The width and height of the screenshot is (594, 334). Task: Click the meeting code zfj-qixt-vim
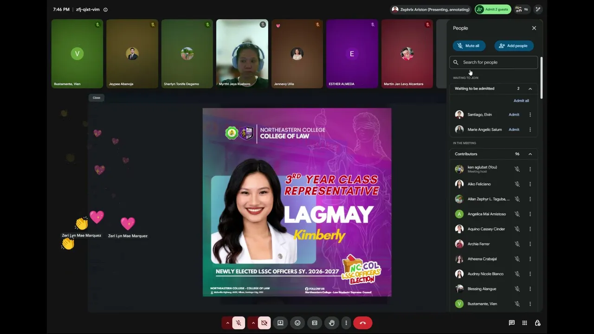point(88,9)
